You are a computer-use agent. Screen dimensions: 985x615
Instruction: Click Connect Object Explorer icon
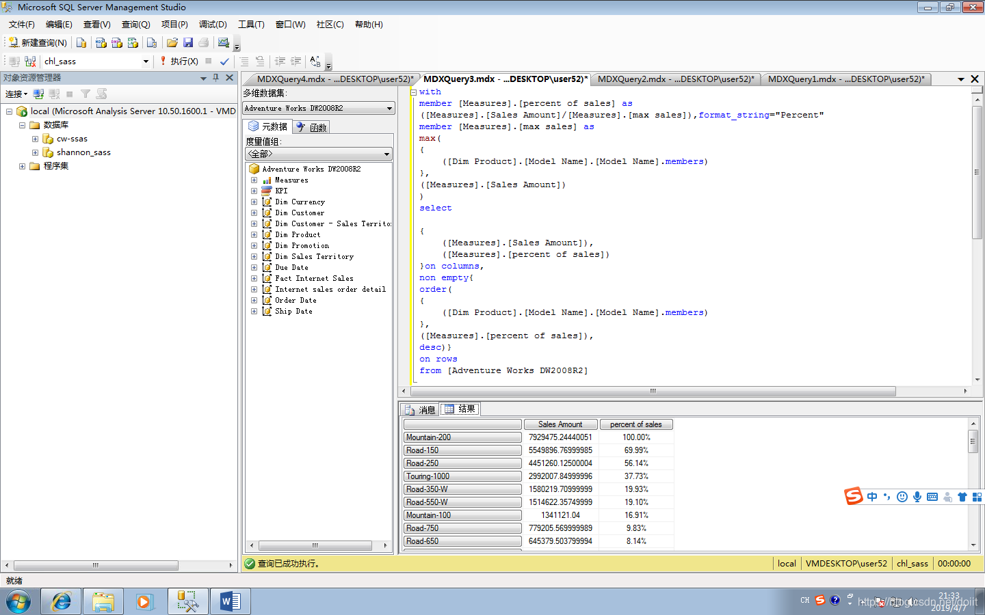tap(38, 94)
